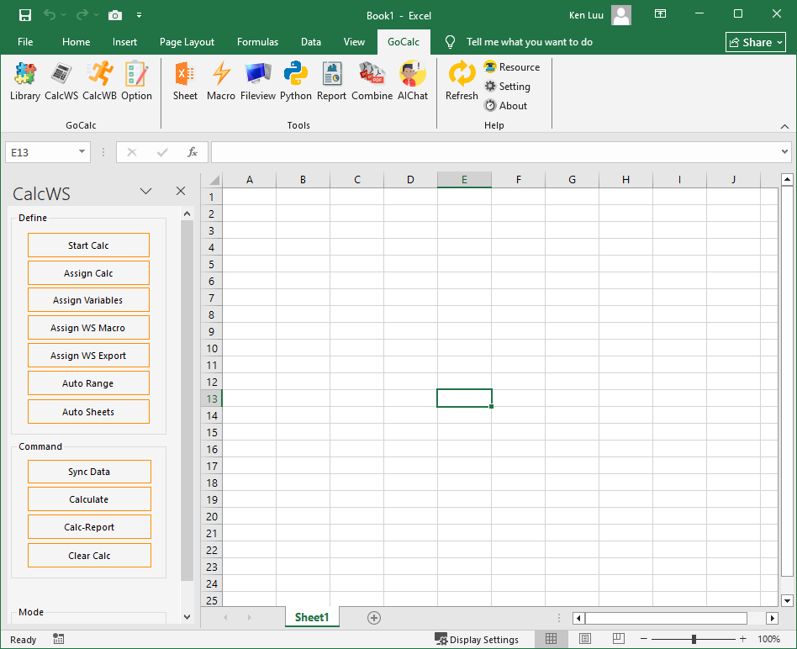The height and width of the screenshot is (649, 797).
Task: Undo the last action
Action: (50, 15)
